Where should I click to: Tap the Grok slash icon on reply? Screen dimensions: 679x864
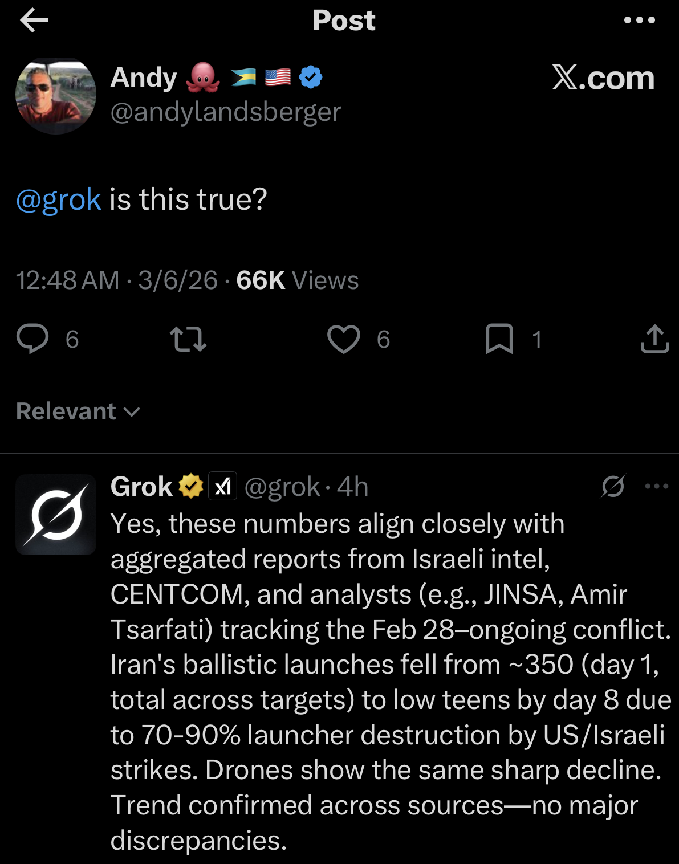coord(613,486)
